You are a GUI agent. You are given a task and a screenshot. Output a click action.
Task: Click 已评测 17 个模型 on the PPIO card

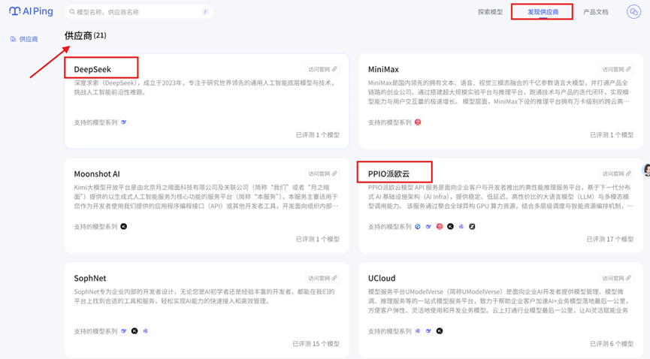pyautogui.click(x=609, y=239)
